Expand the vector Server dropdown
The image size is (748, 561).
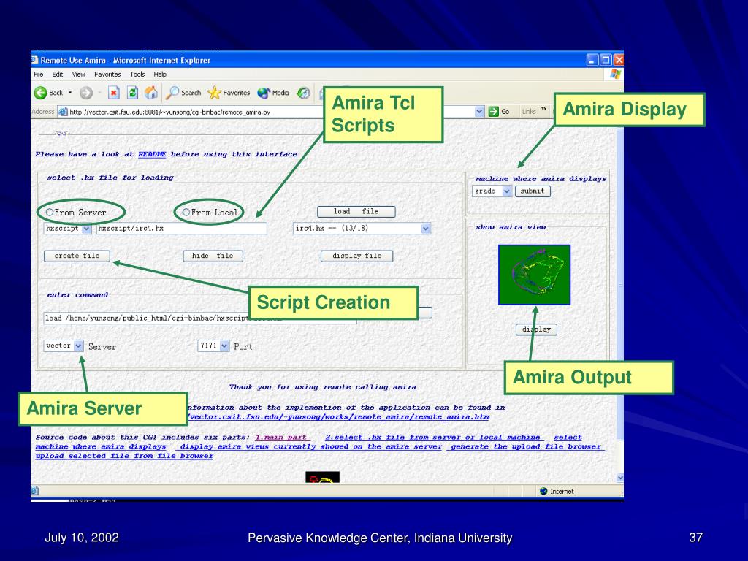(79, 346)
